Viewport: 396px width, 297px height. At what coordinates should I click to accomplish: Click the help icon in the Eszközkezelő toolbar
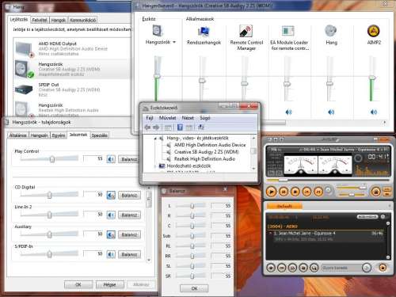pos(180,128)
